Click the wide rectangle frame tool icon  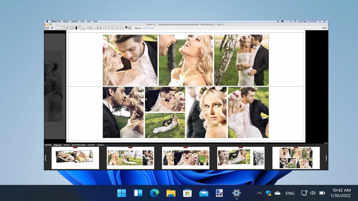coord(57,28)
